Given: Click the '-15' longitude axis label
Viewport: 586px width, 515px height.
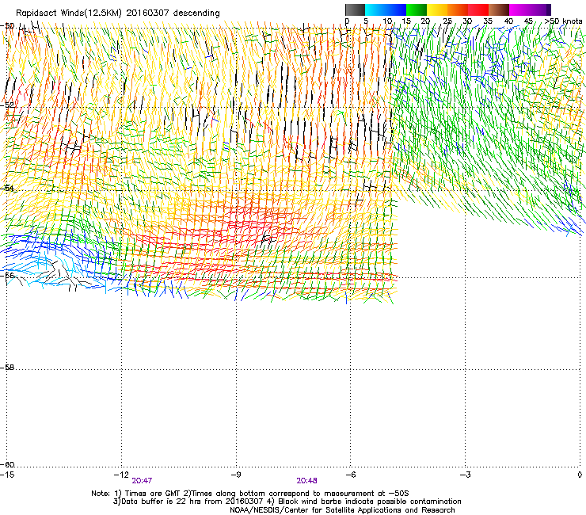Looking at the screenshot, I should point(7,475).
